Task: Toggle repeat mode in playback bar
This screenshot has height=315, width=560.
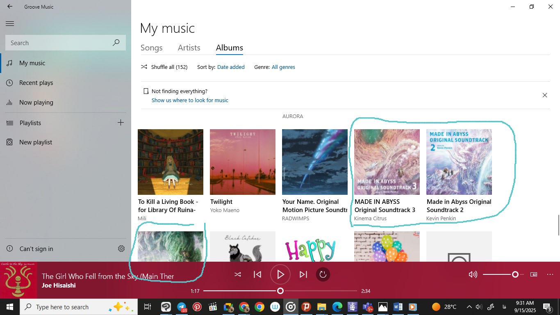Action: pyautogui.click(x=323, y=274)
